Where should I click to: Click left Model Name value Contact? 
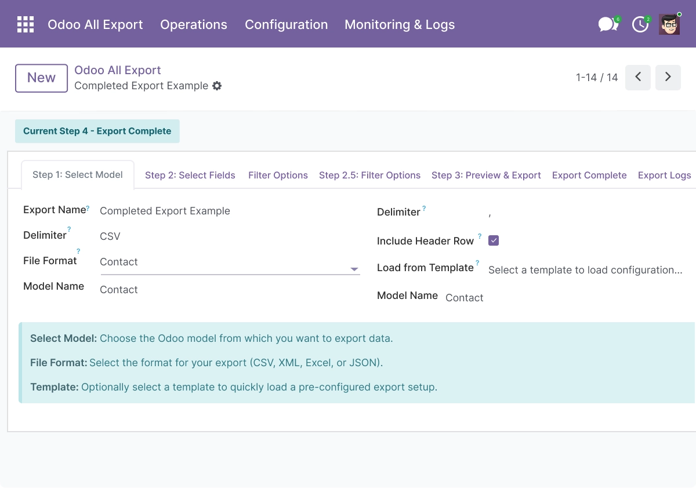119,290
